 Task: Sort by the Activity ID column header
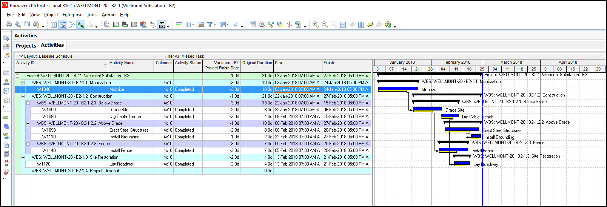[62, 66]
